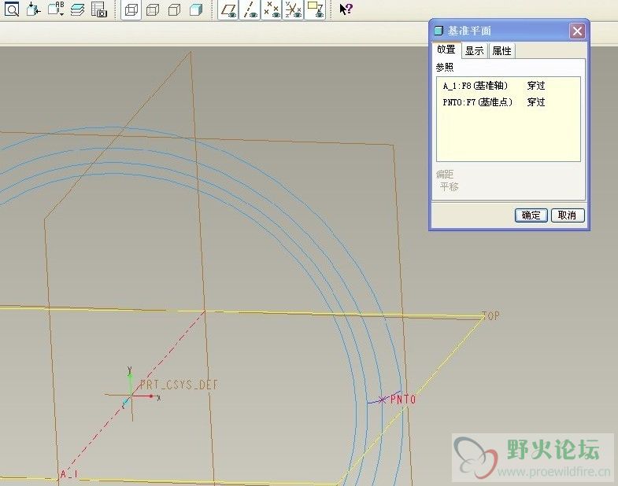618x486 pixels.
Task: Click the 取消 button
Action: [x=567, y=215]
